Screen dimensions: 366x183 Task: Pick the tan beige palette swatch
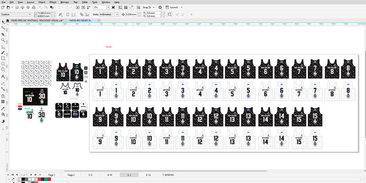36,179
